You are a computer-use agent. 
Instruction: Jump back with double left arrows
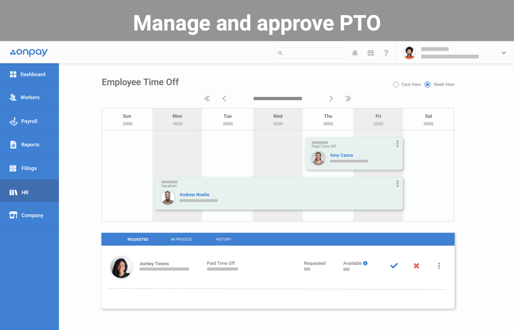click(207, 99)
